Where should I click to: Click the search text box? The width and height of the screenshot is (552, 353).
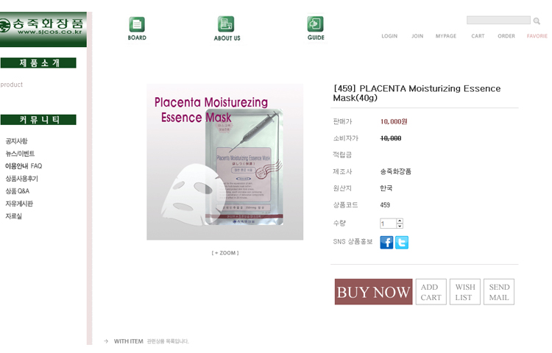(498, 20)
